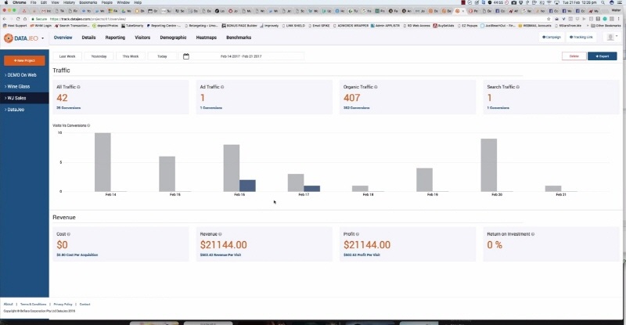Click info icon beside Return on Investment
The image size is (626, 325).
(533, 234)
